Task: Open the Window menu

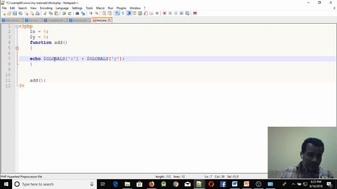Action: (135, 8)
